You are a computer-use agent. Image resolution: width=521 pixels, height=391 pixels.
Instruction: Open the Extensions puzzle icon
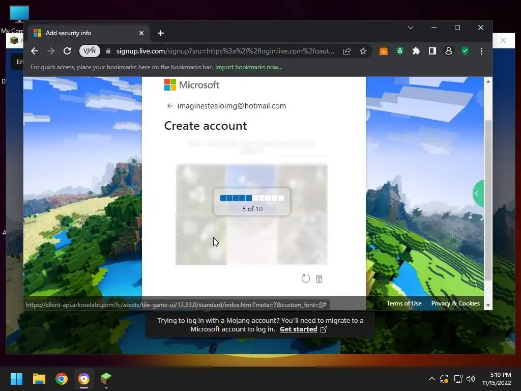[x=416, y=51]
